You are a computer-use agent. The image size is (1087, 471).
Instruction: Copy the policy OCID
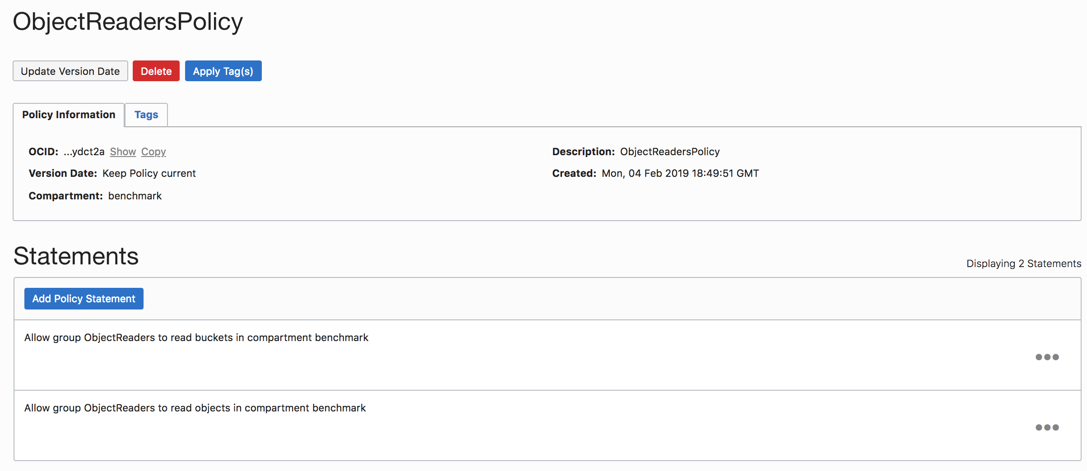(x=153, y=152)
